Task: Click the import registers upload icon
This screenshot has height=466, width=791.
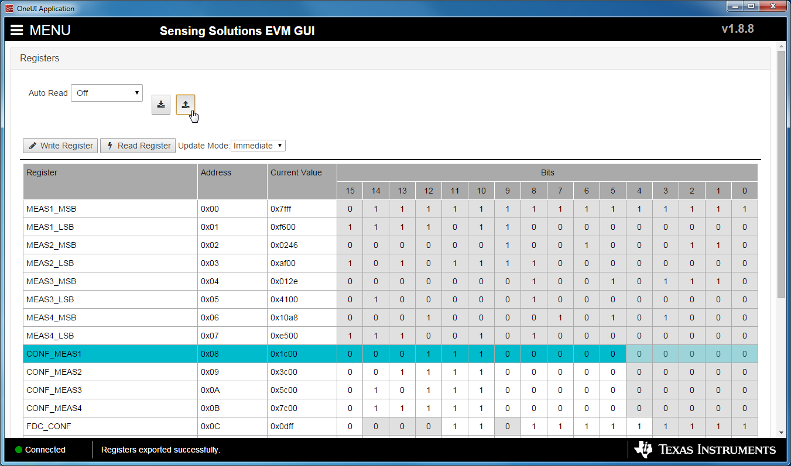Action: click(186, 105)
